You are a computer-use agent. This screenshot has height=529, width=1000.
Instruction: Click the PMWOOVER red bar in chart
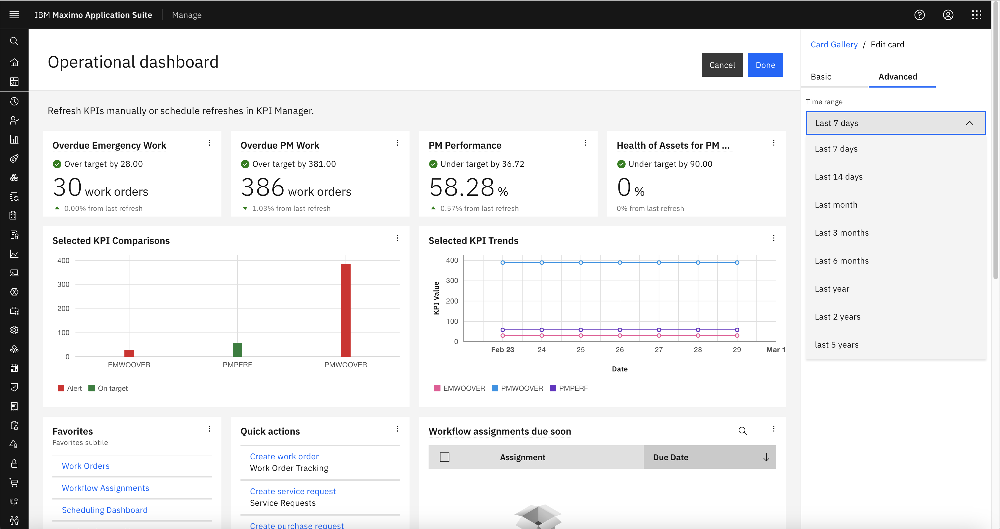[x=346, y=310]
